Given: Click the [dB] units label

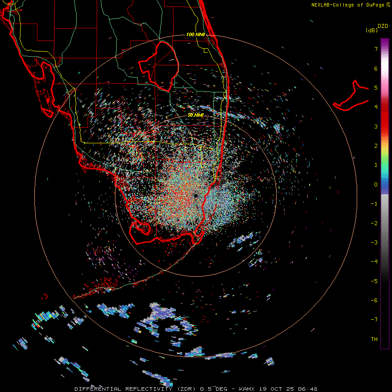Looking at the screenshot, I should point(372,30).
